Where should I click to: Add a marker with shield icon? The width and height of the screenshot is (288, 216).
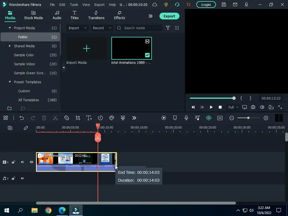point(175,118)
